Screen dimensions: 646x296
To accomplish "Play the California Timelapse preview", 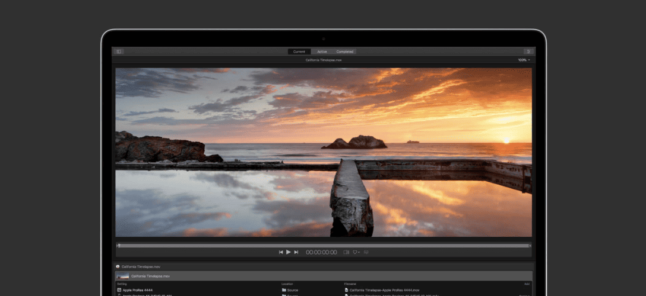I will tap(289, 252).
